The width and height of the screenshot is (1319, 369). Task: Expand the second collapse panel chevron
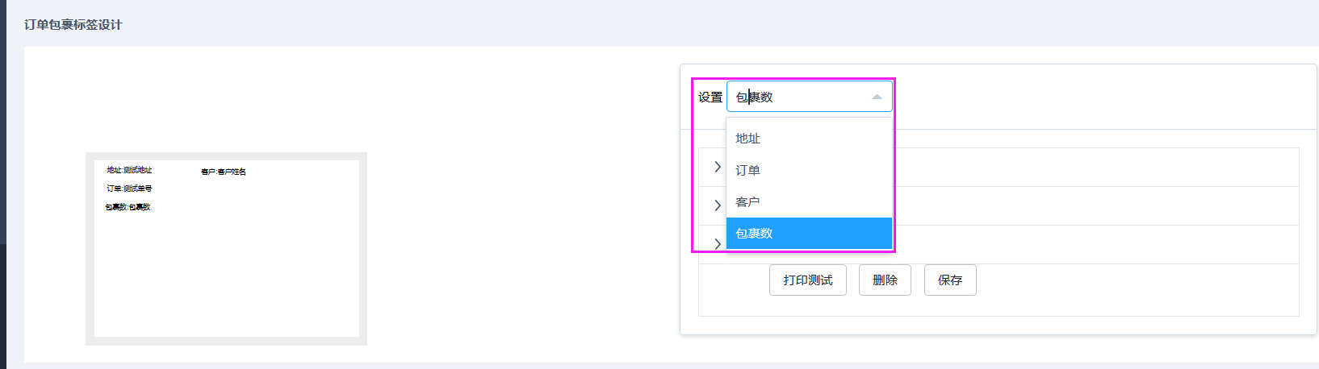tap(718, 205)
